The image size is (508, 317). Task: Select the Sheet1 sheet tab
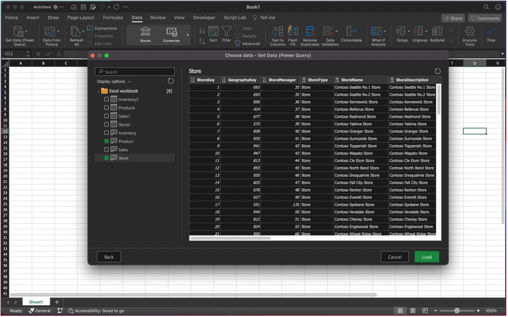(x=36, y=302)
